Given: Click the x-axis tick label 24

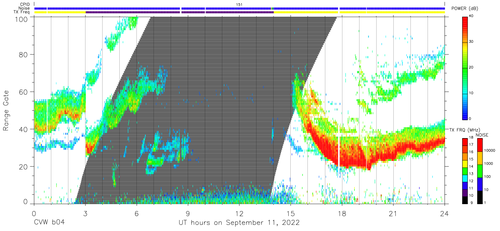Looking at the screenshot, I should [x=445, y=214].
